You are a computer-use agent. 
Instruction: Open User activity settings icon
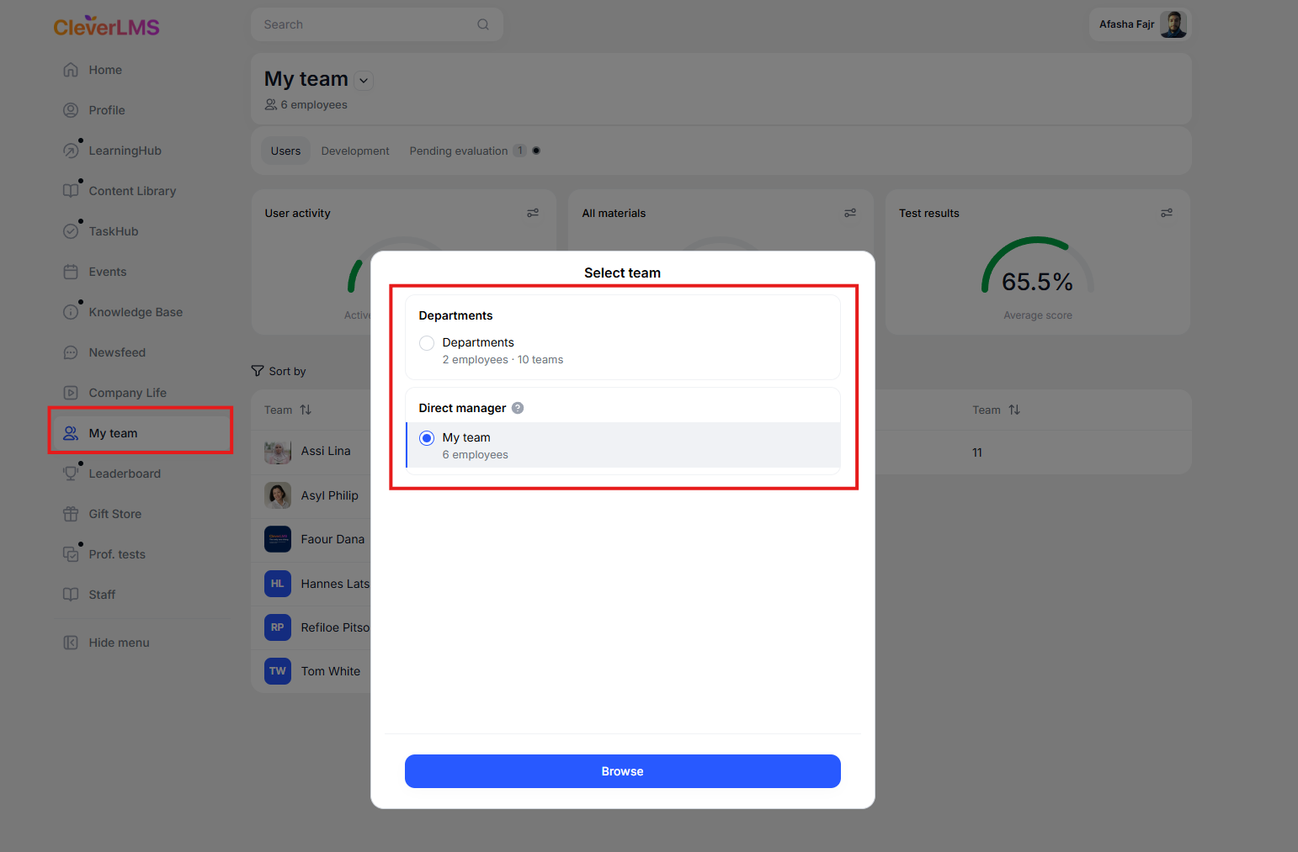pyautogui.click(x=533, y=213)
